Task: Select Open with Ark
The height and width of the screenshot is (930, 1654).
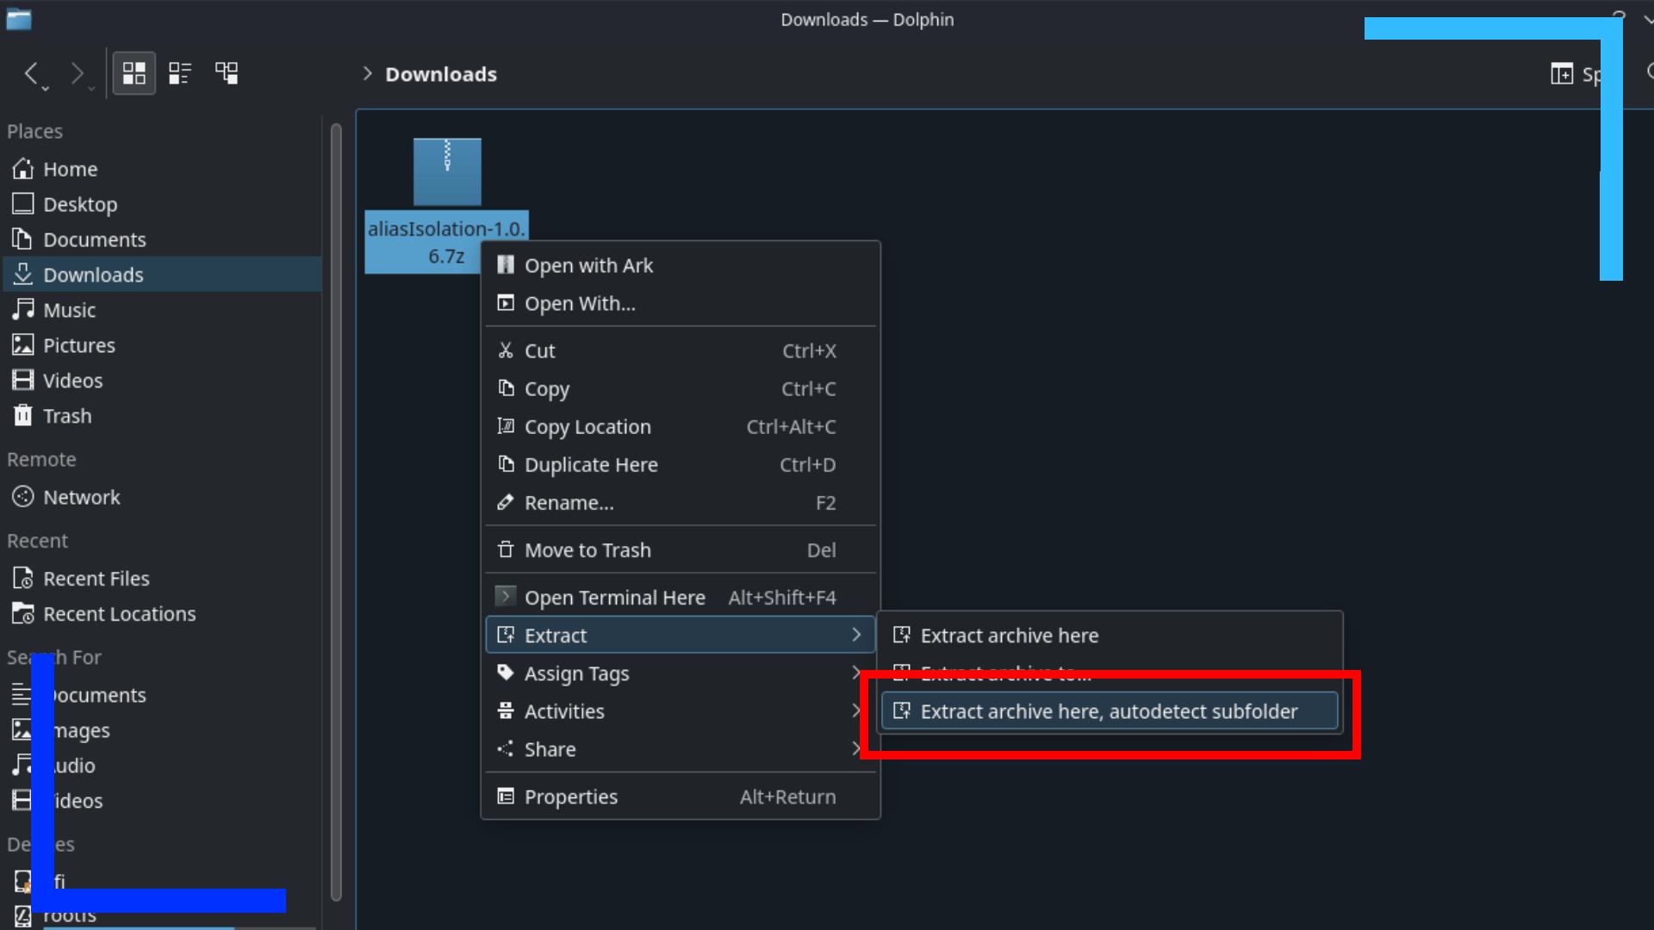Action: click(x=589, y=265)
